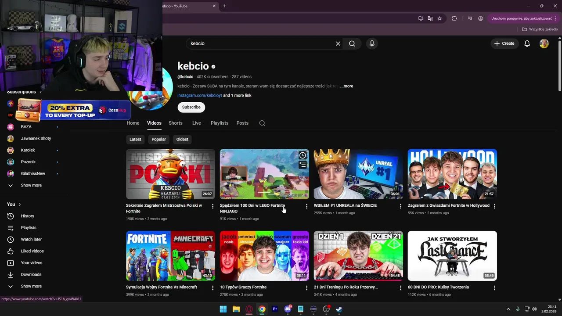Search within kebcio channel using magnifier
Screen dimensions: 562x316
click(262, 123)
